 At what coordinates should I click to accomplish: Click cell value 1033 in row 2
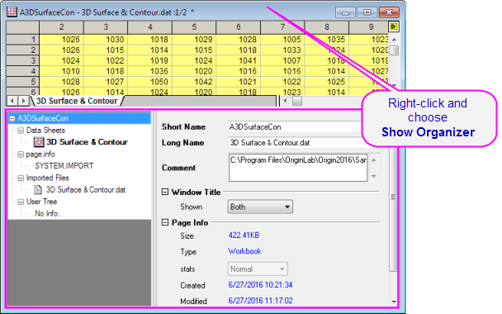click(x=291, y=50)
